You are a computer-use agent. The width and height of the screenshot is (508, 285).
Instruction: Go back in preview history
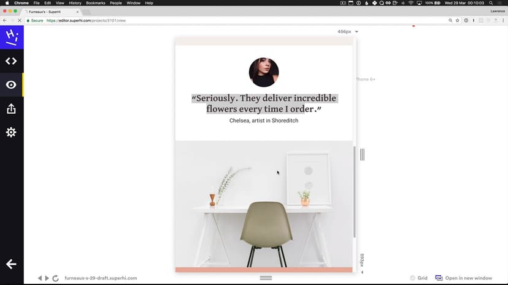[x=40, y=278]
